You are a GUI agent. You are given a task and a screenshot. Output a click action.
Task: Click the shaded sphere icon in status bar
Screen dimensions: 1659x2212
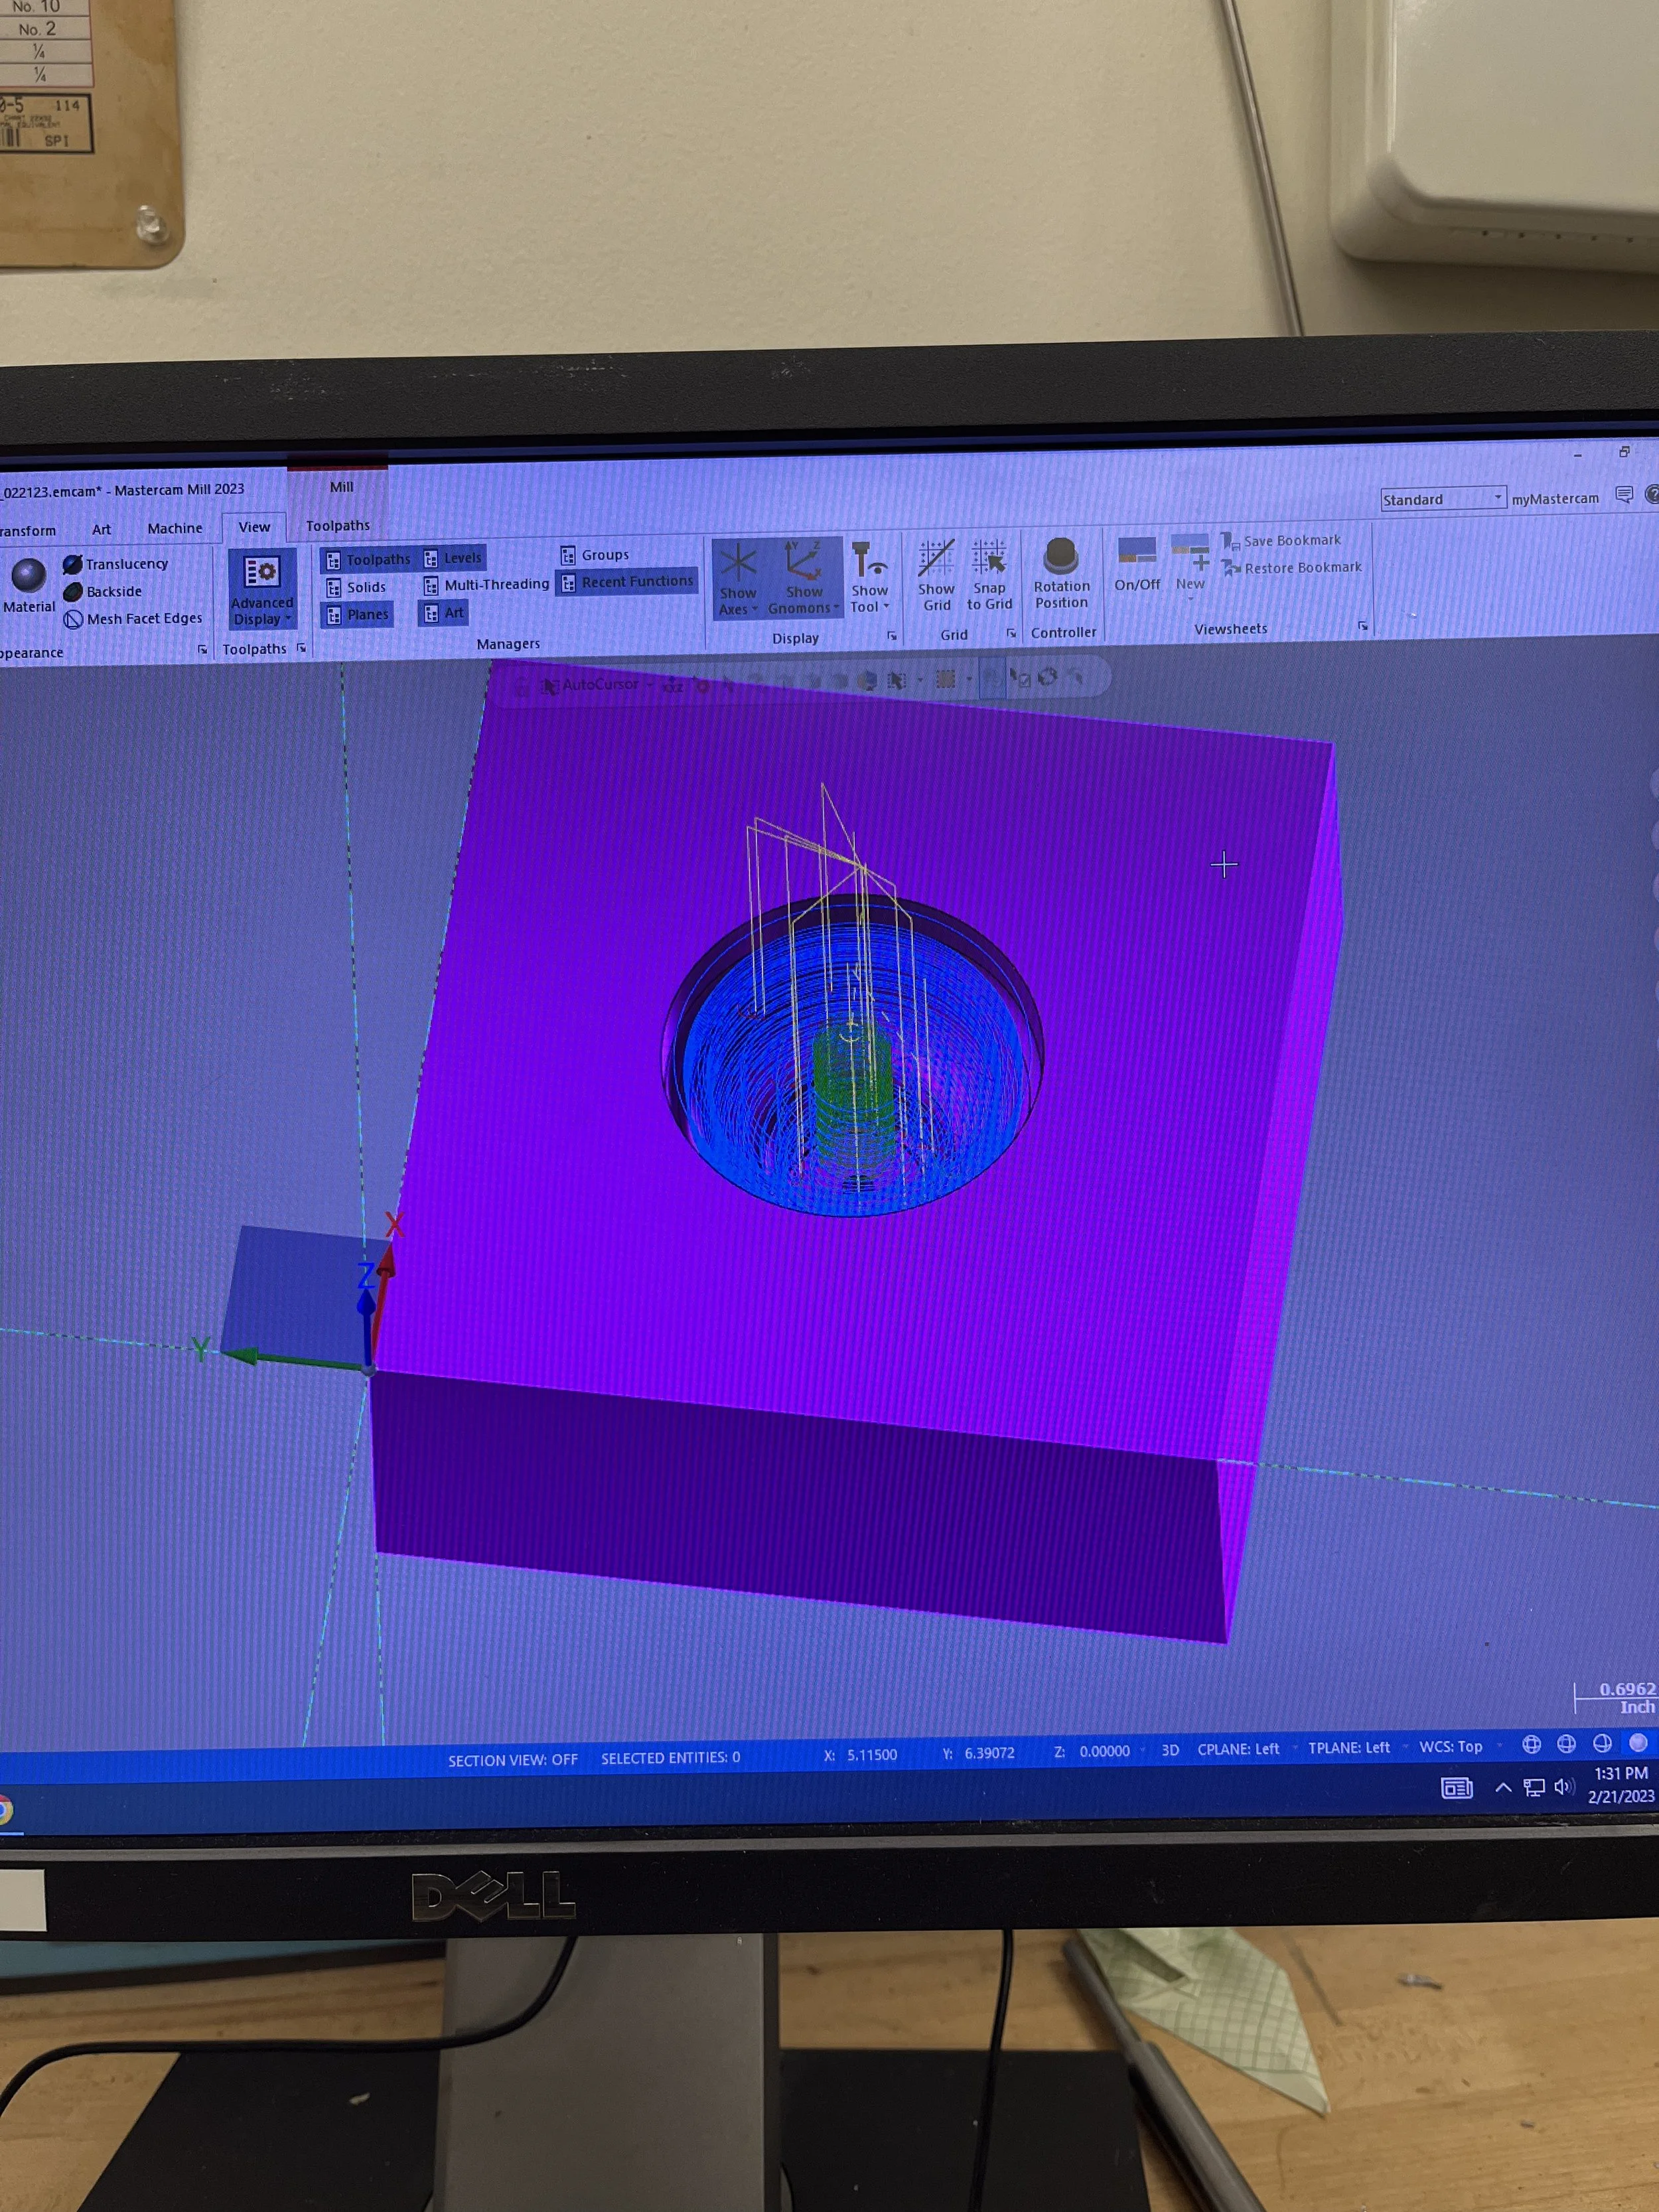[1638, 1742]
